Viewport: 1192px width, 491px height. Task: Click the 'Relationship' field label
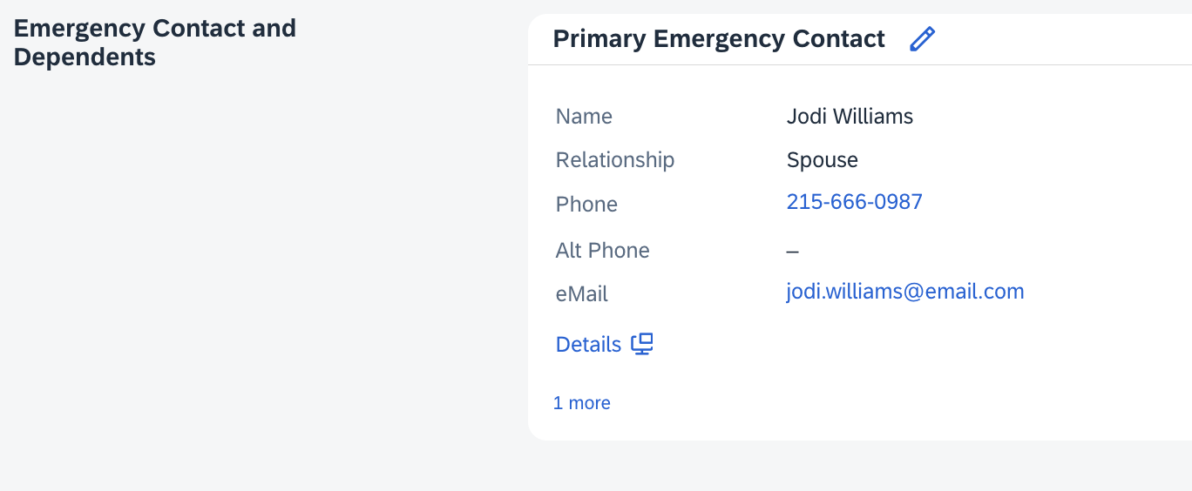[615, 160]
